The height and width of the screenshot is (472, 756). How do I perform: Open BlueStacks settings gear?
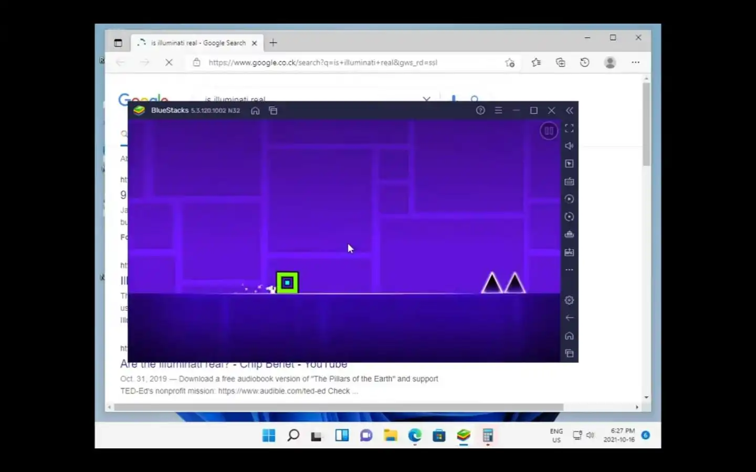pyautogui.click(x=569, y=300)
